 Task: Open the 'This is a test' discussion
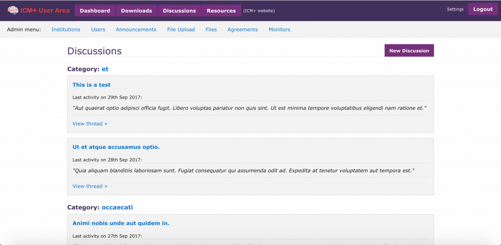pos(91,85)
